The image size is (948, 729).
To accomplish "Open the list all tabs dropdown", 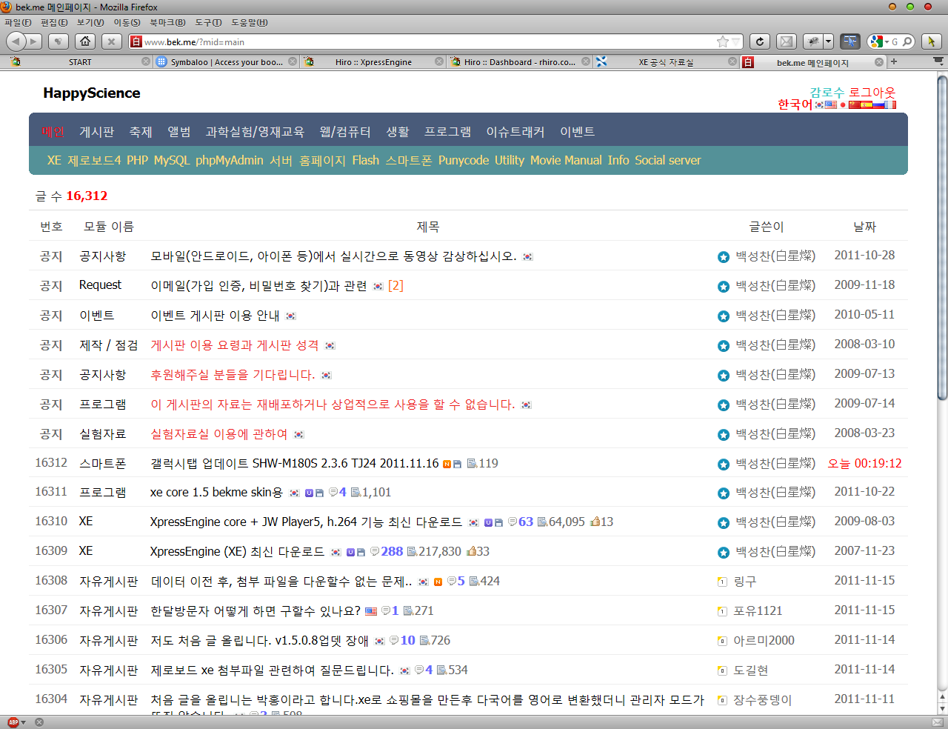I will [x=938, y=61].
